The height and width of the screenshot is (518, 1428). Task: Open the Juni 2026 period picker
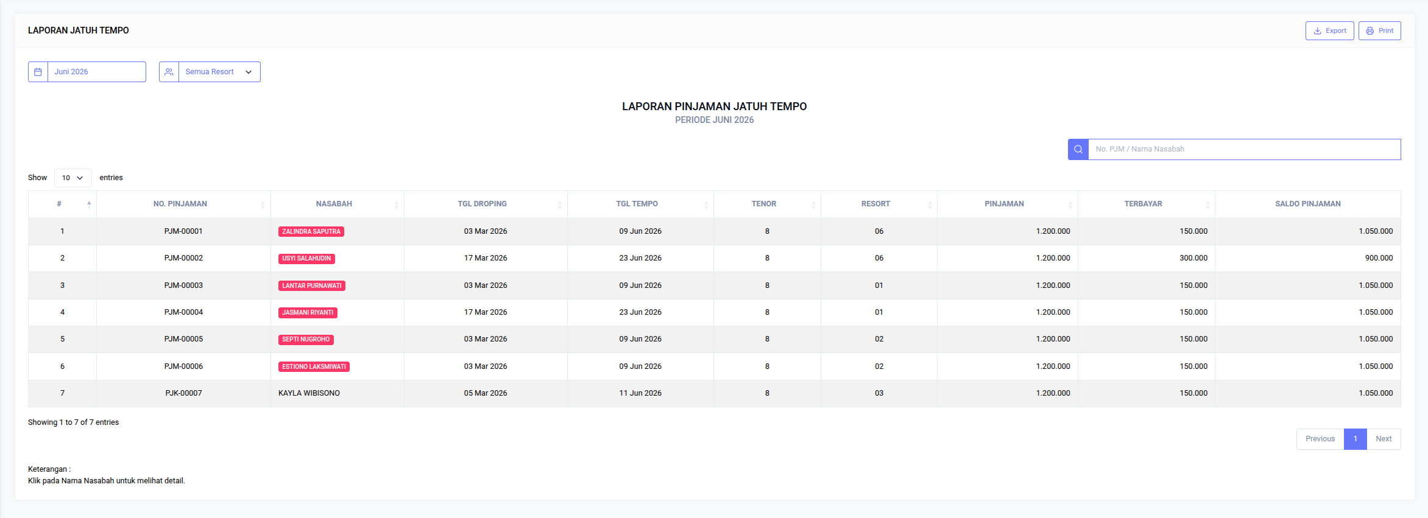[96, 72]
